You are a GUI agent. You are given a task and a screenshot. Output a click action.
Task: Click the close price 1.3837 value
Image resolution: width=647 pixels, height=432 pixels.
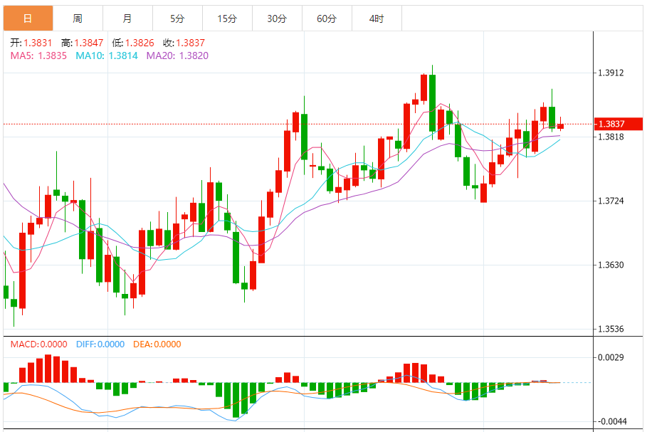click(191, 43)
